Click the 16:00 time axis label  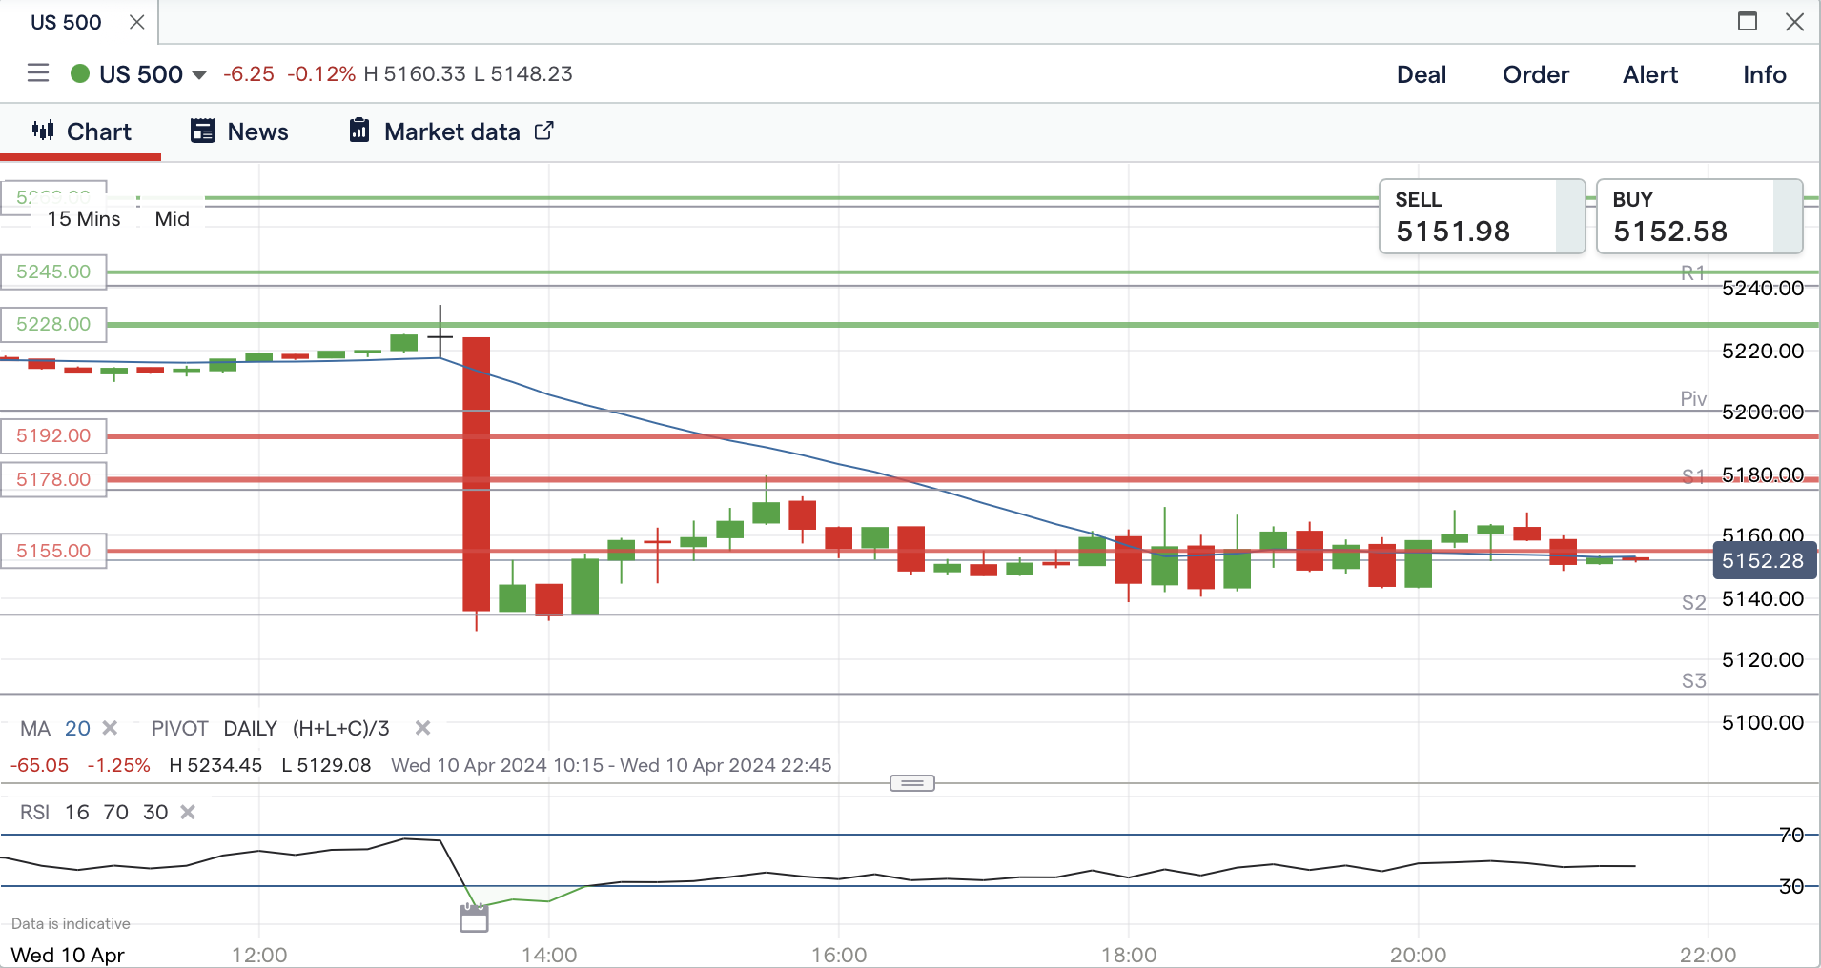[839, 955]
